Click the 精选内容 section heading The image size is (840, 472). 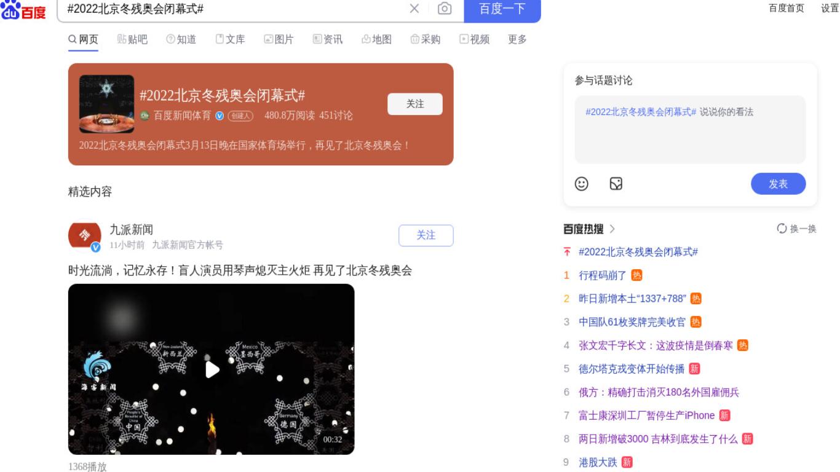pos(90,192)
